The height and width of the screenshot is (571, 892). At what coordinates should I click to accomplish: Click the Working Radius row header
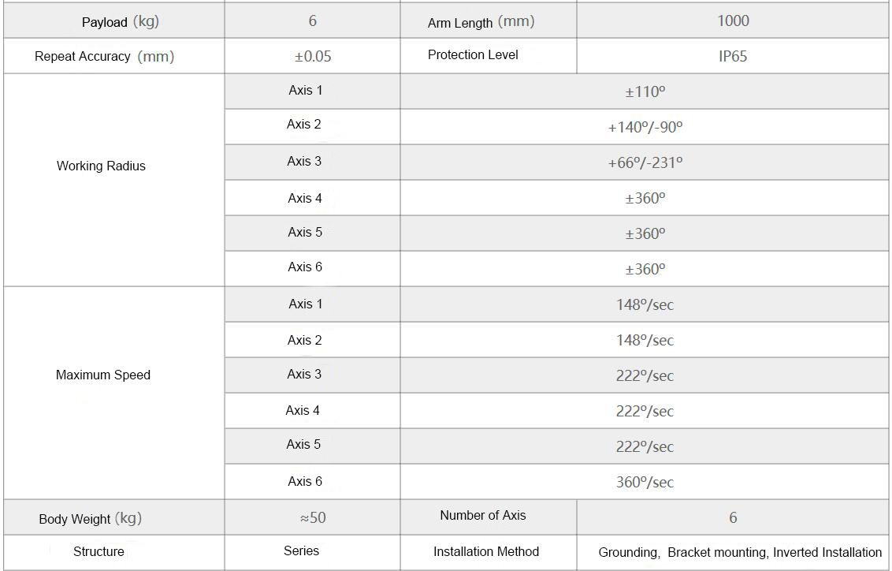pyautogui.click(x=101, y=166)
